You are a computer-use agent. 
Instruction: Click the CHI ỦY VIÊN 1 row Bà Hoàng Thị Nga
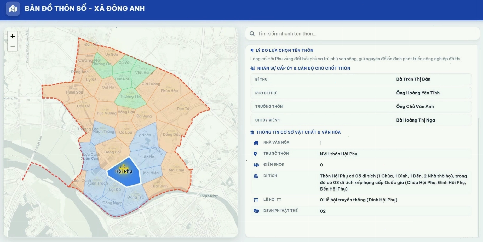click(x=361, y=120)
